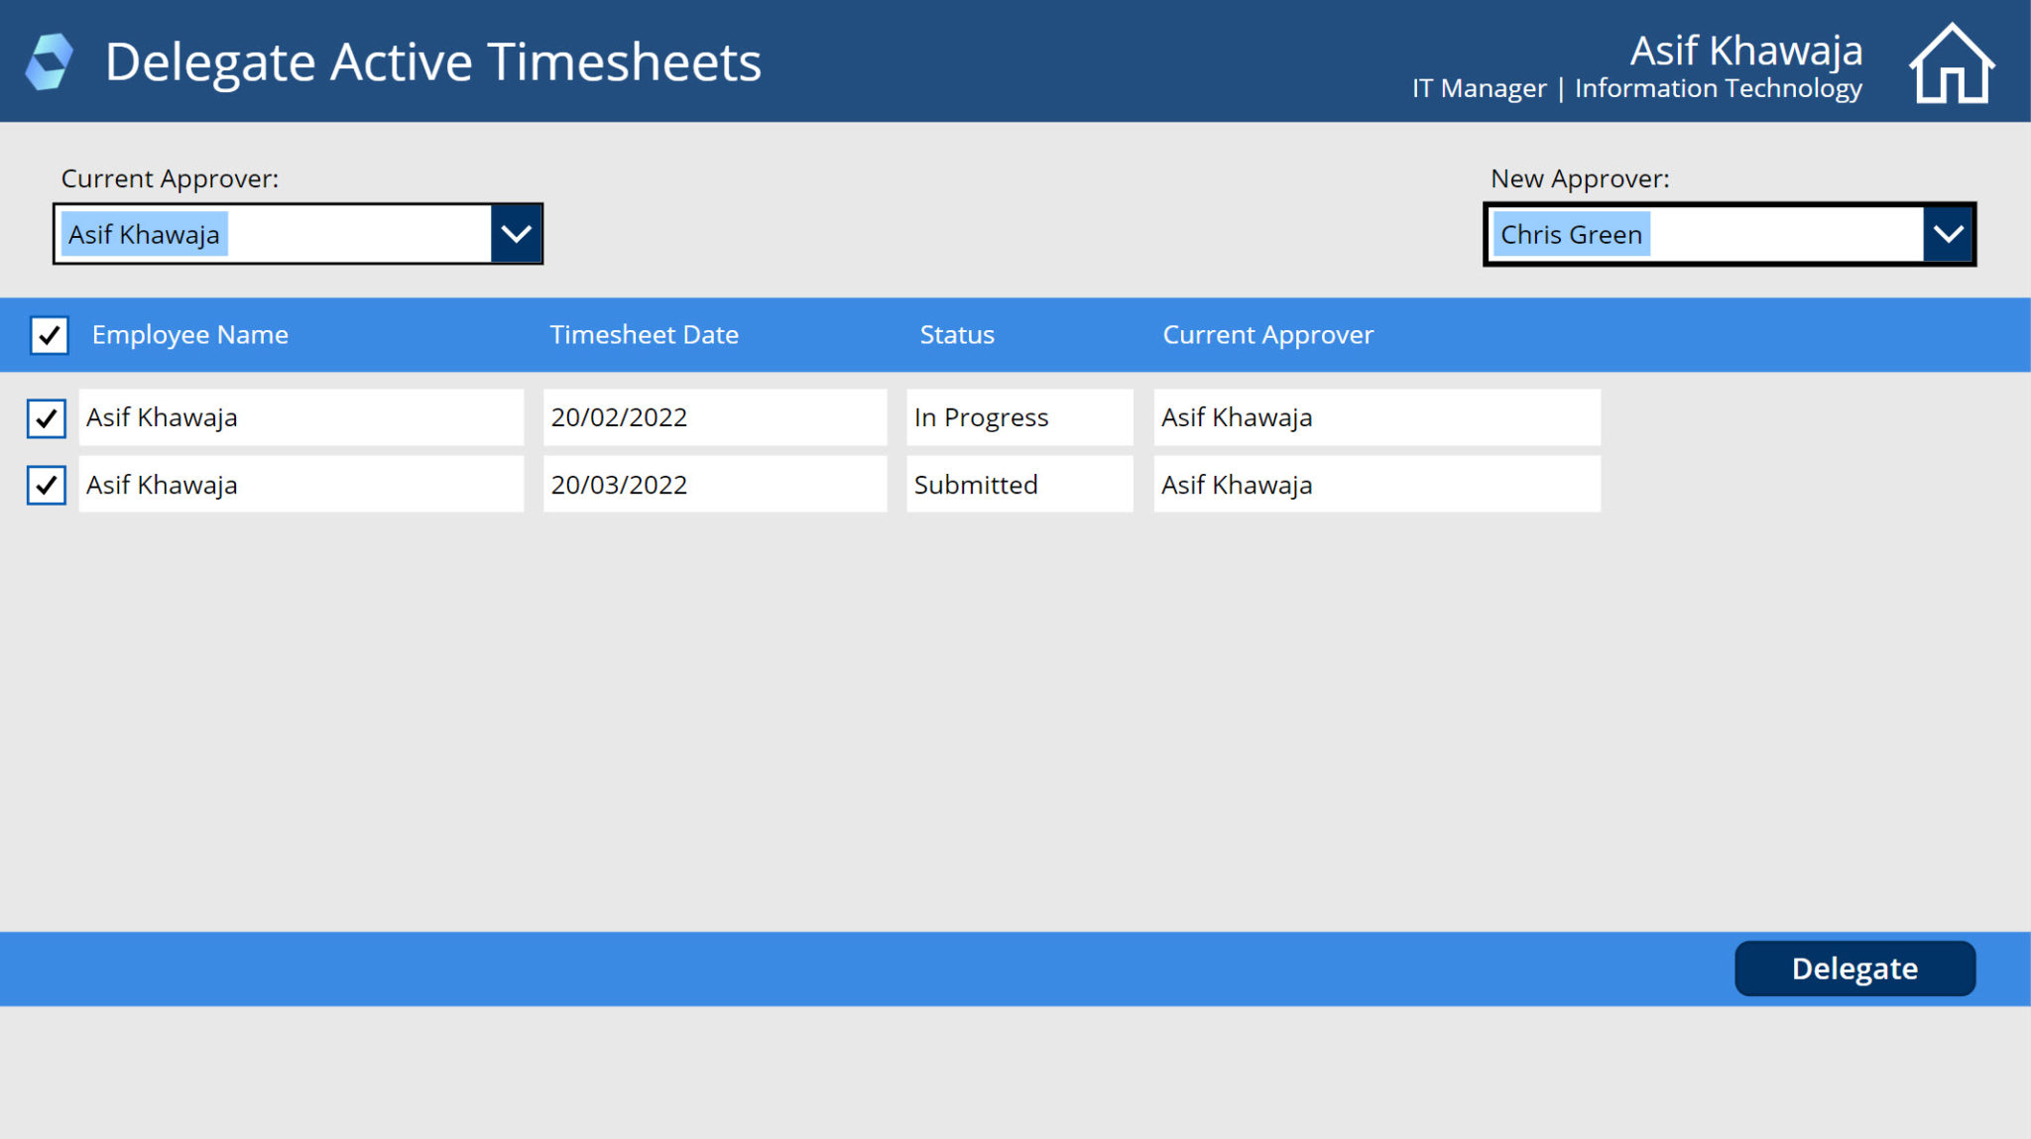Select the Chris Green text in New Approver
This screenshot has height=1139, width=2031.
1570,234
